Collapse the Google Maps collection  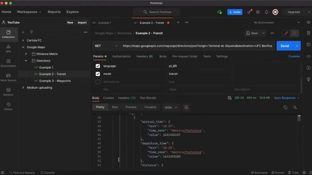23,47
